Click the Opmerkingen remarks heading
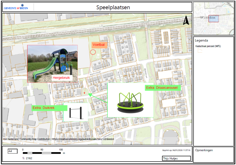This screenshot has height=165, width=236. [x=204, y=150]
